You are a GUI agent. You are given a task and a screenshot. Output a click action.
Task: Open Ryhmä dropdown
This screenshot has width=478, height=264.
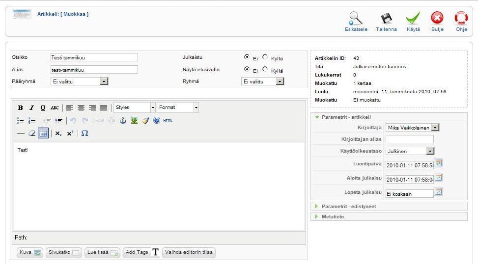click(x=262, y=81)
